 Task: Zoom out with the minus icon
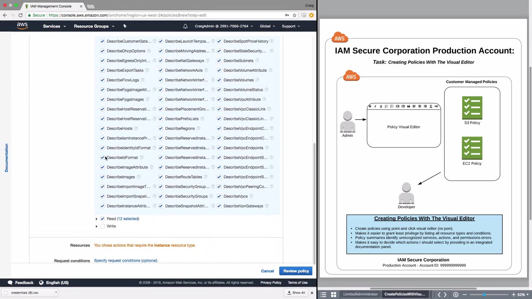[x=465, y=294]
